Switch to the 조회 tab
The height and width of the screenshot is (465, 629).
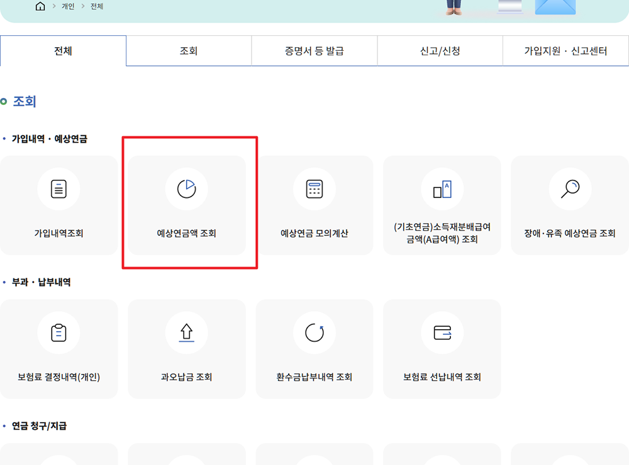tap(188, 50)
